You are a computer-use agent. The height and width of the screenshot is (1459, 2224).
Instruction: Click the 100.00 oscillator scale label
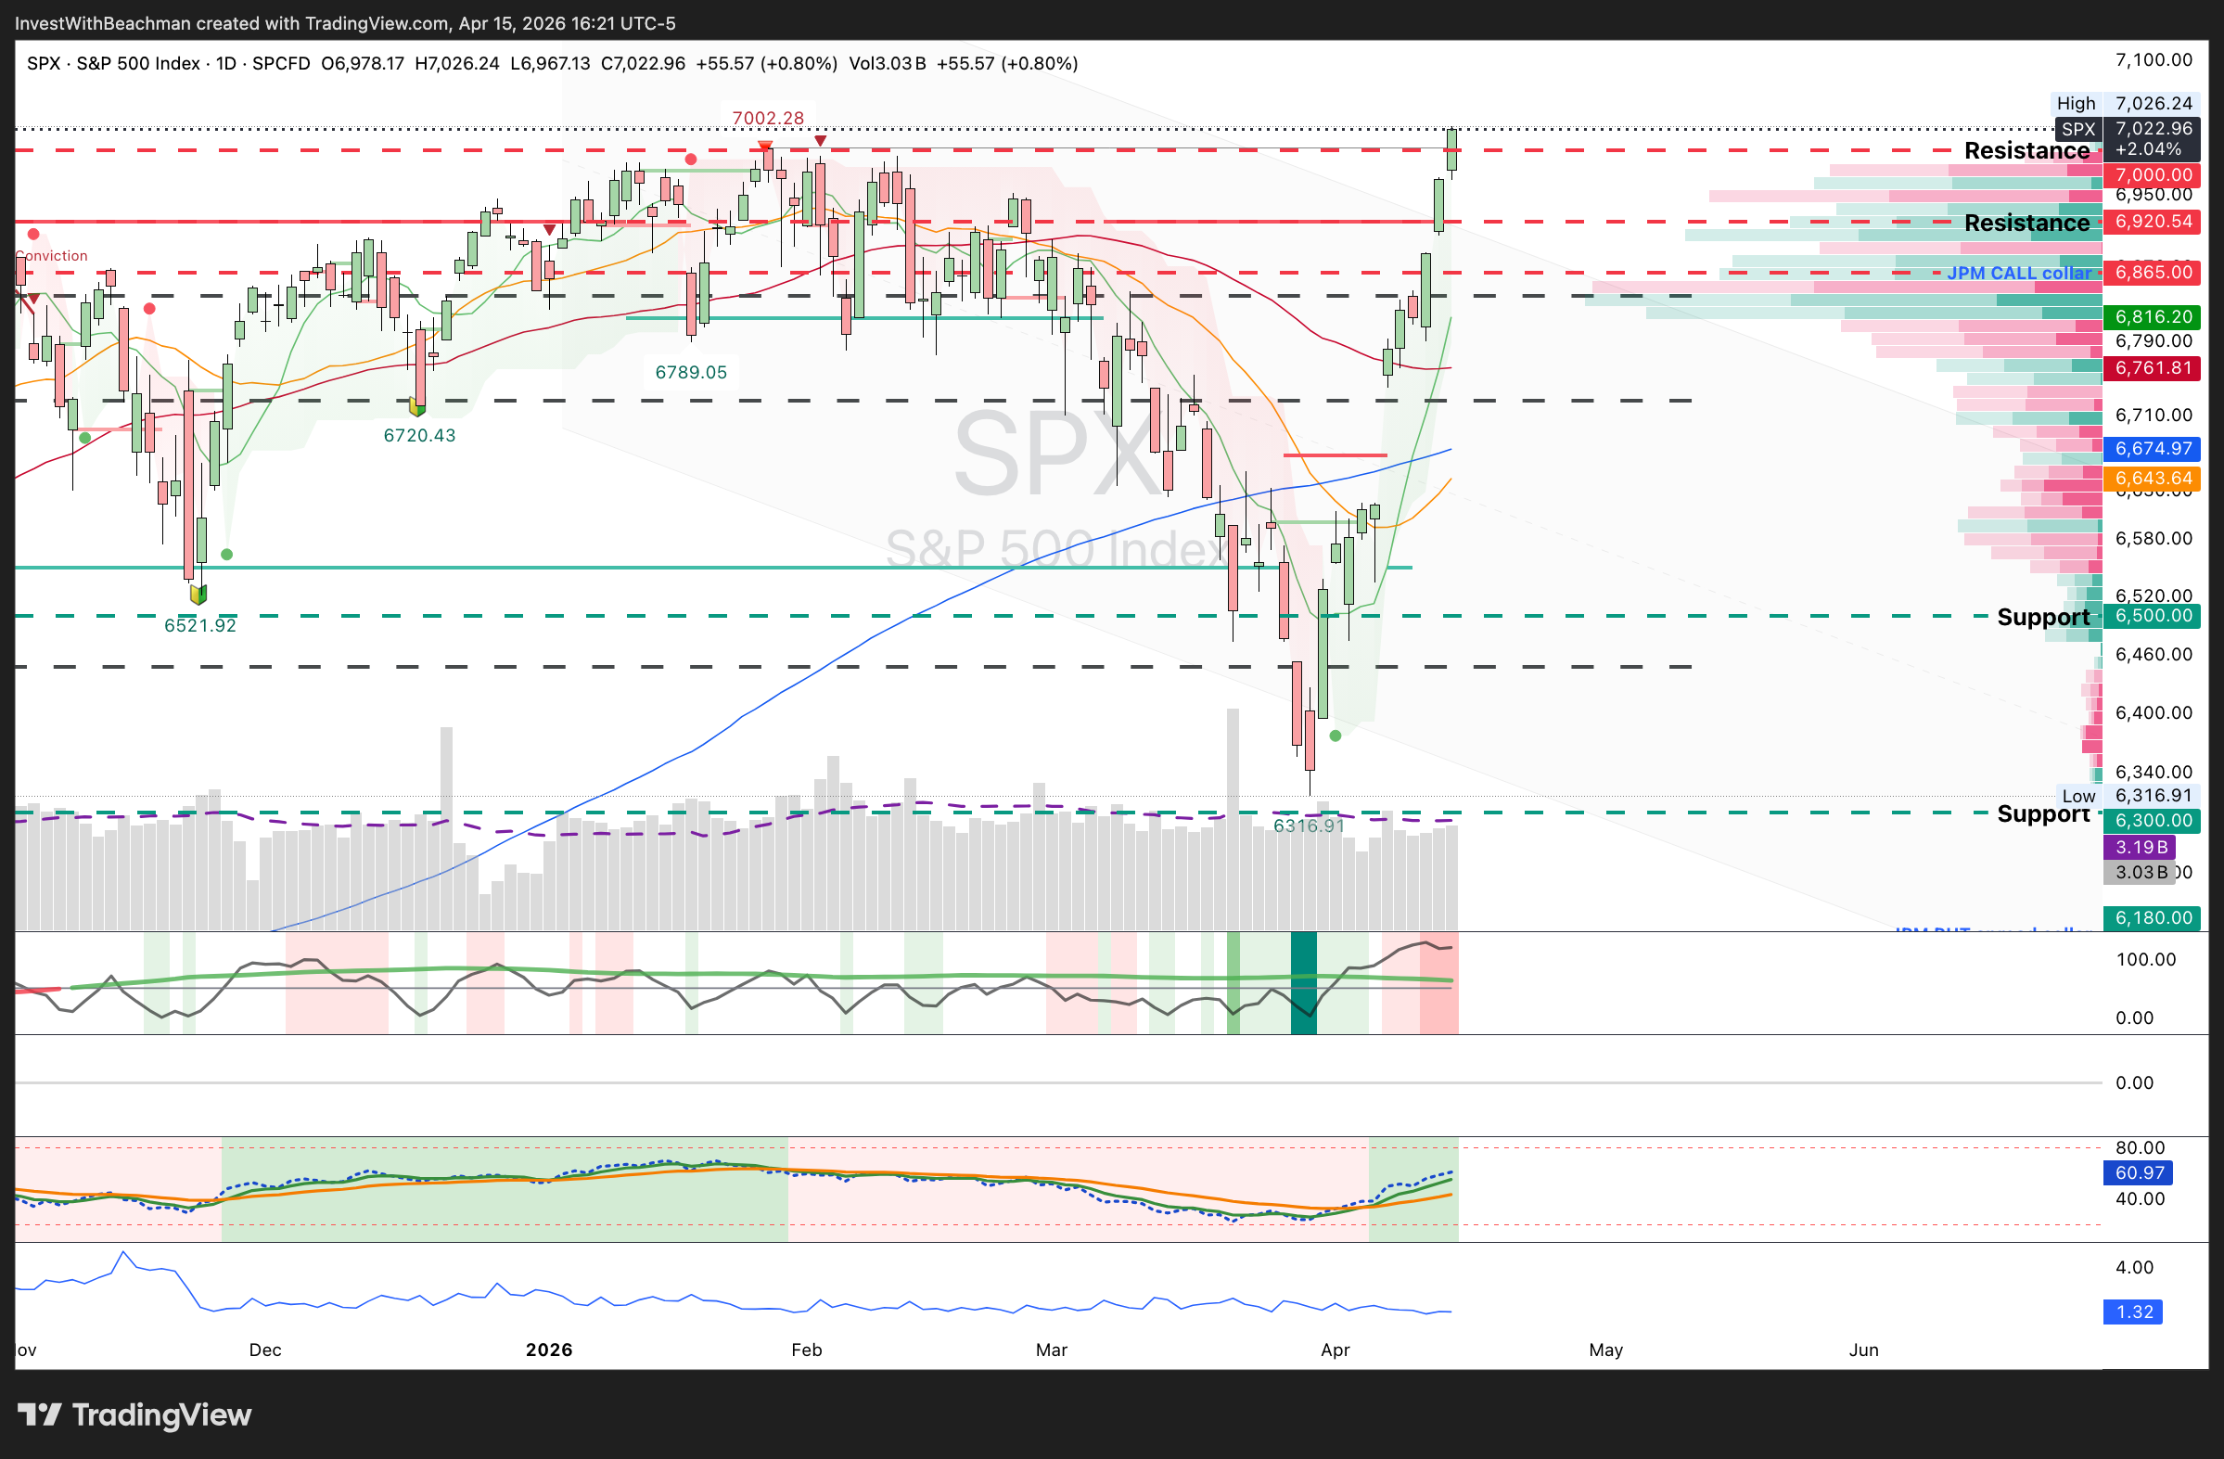coord(2146,959)
